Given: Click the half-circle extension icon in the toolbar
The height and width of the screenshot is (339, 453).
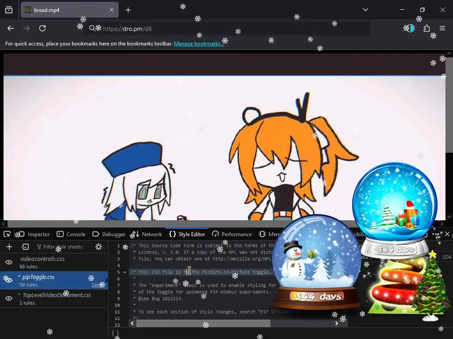Looking at the screenshot, I should [411, 28].
